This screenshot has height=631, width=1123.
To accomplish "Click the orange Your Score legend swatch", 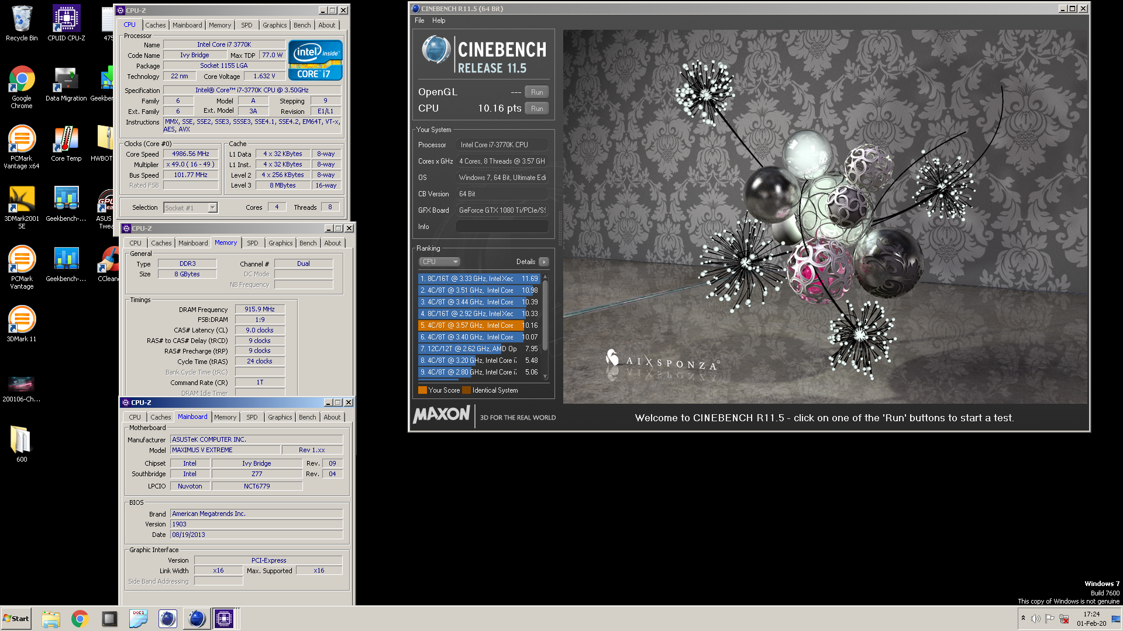I will (422, 390).
